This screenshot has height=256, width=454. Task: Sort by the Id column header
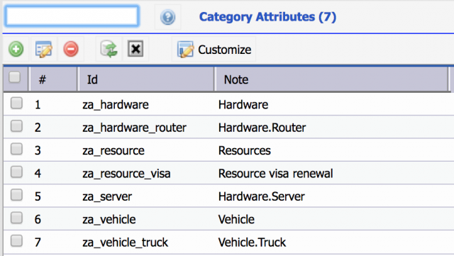tap(146, 79)
